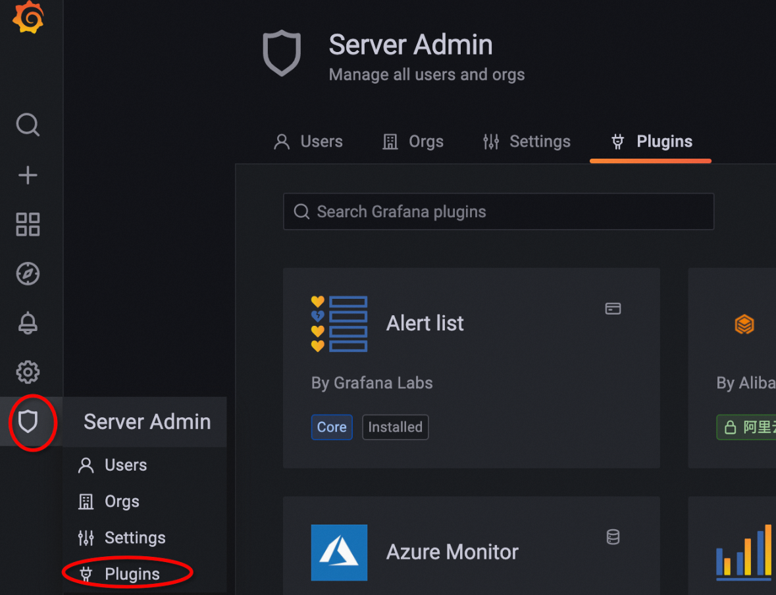Screen dimensions: 776x595
Task: Open the Dashboards grid icon
Action: click(x=28, y=224)
